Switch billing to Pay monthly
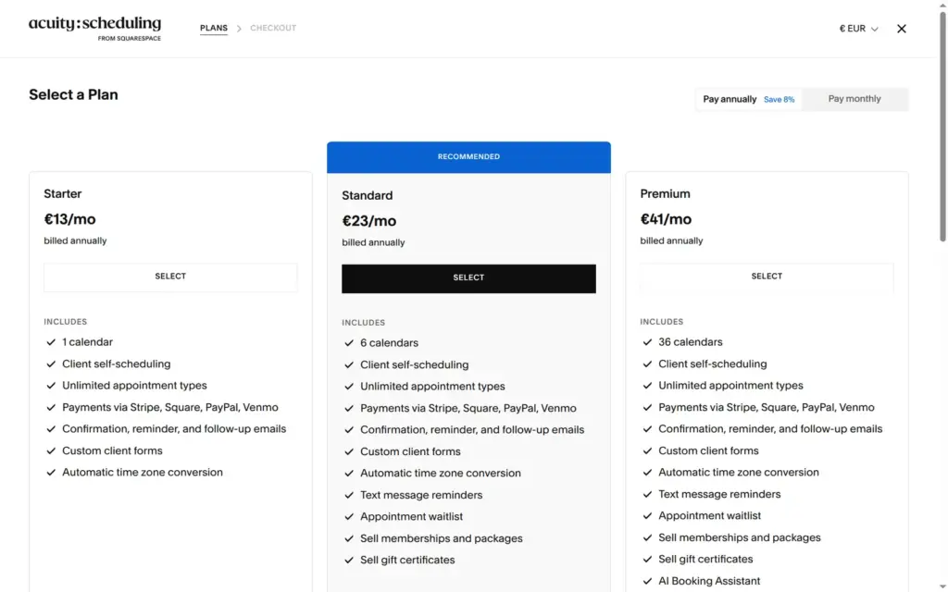The width and height of the screenshot is (948, 592). pos(854,99)
